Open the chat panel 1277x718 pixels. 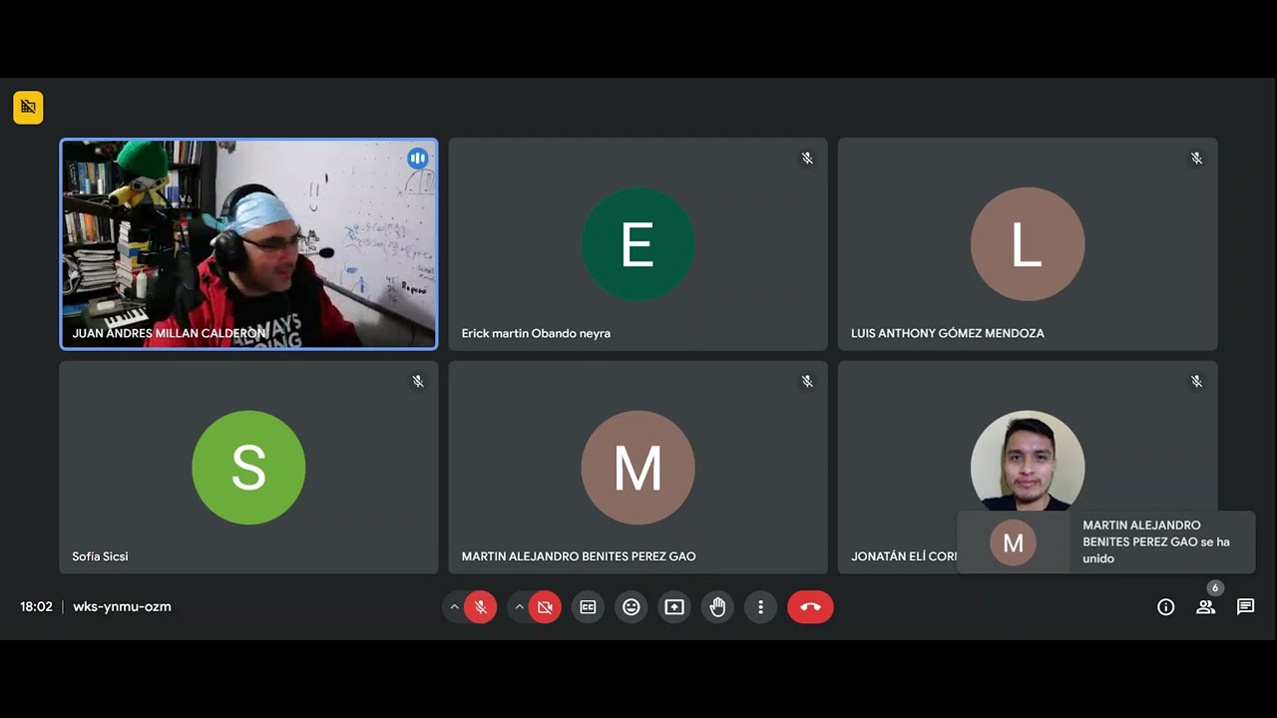pyautogui.click(x=1246, y=606)
